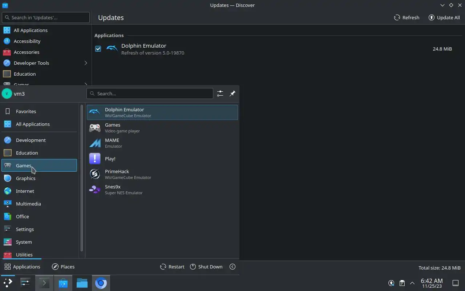Open Accessories category in Discover
The image size is (465, 291).
coord(46,52)
